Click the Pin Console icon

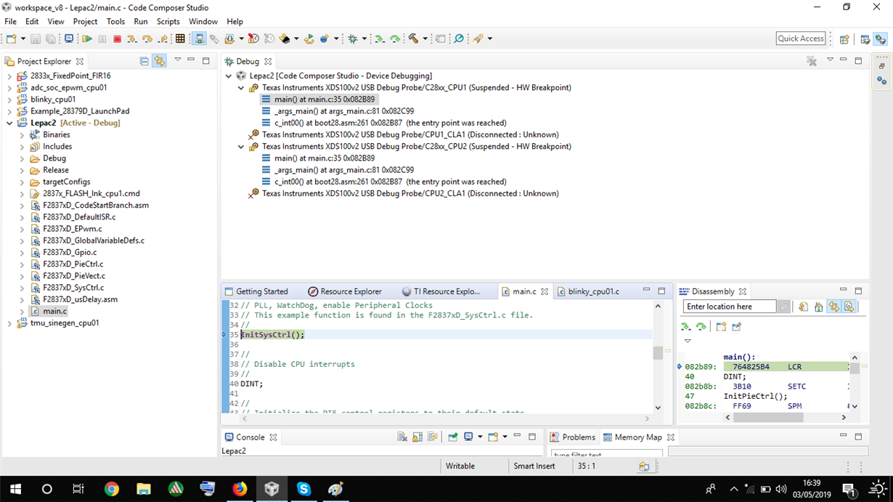pyautogui.click(x=453, y=437)
